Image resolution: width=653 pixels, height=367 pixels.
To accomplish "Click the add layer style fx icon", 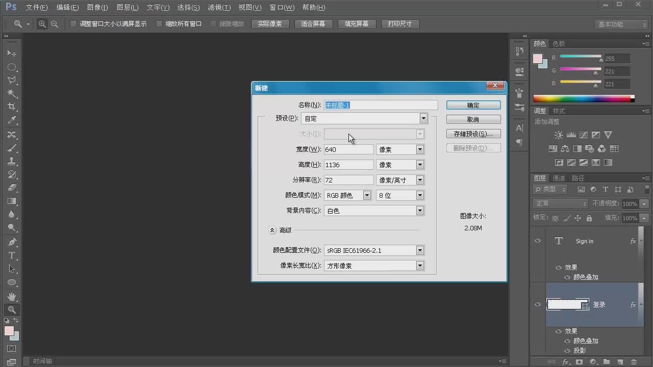I will 565,362.
